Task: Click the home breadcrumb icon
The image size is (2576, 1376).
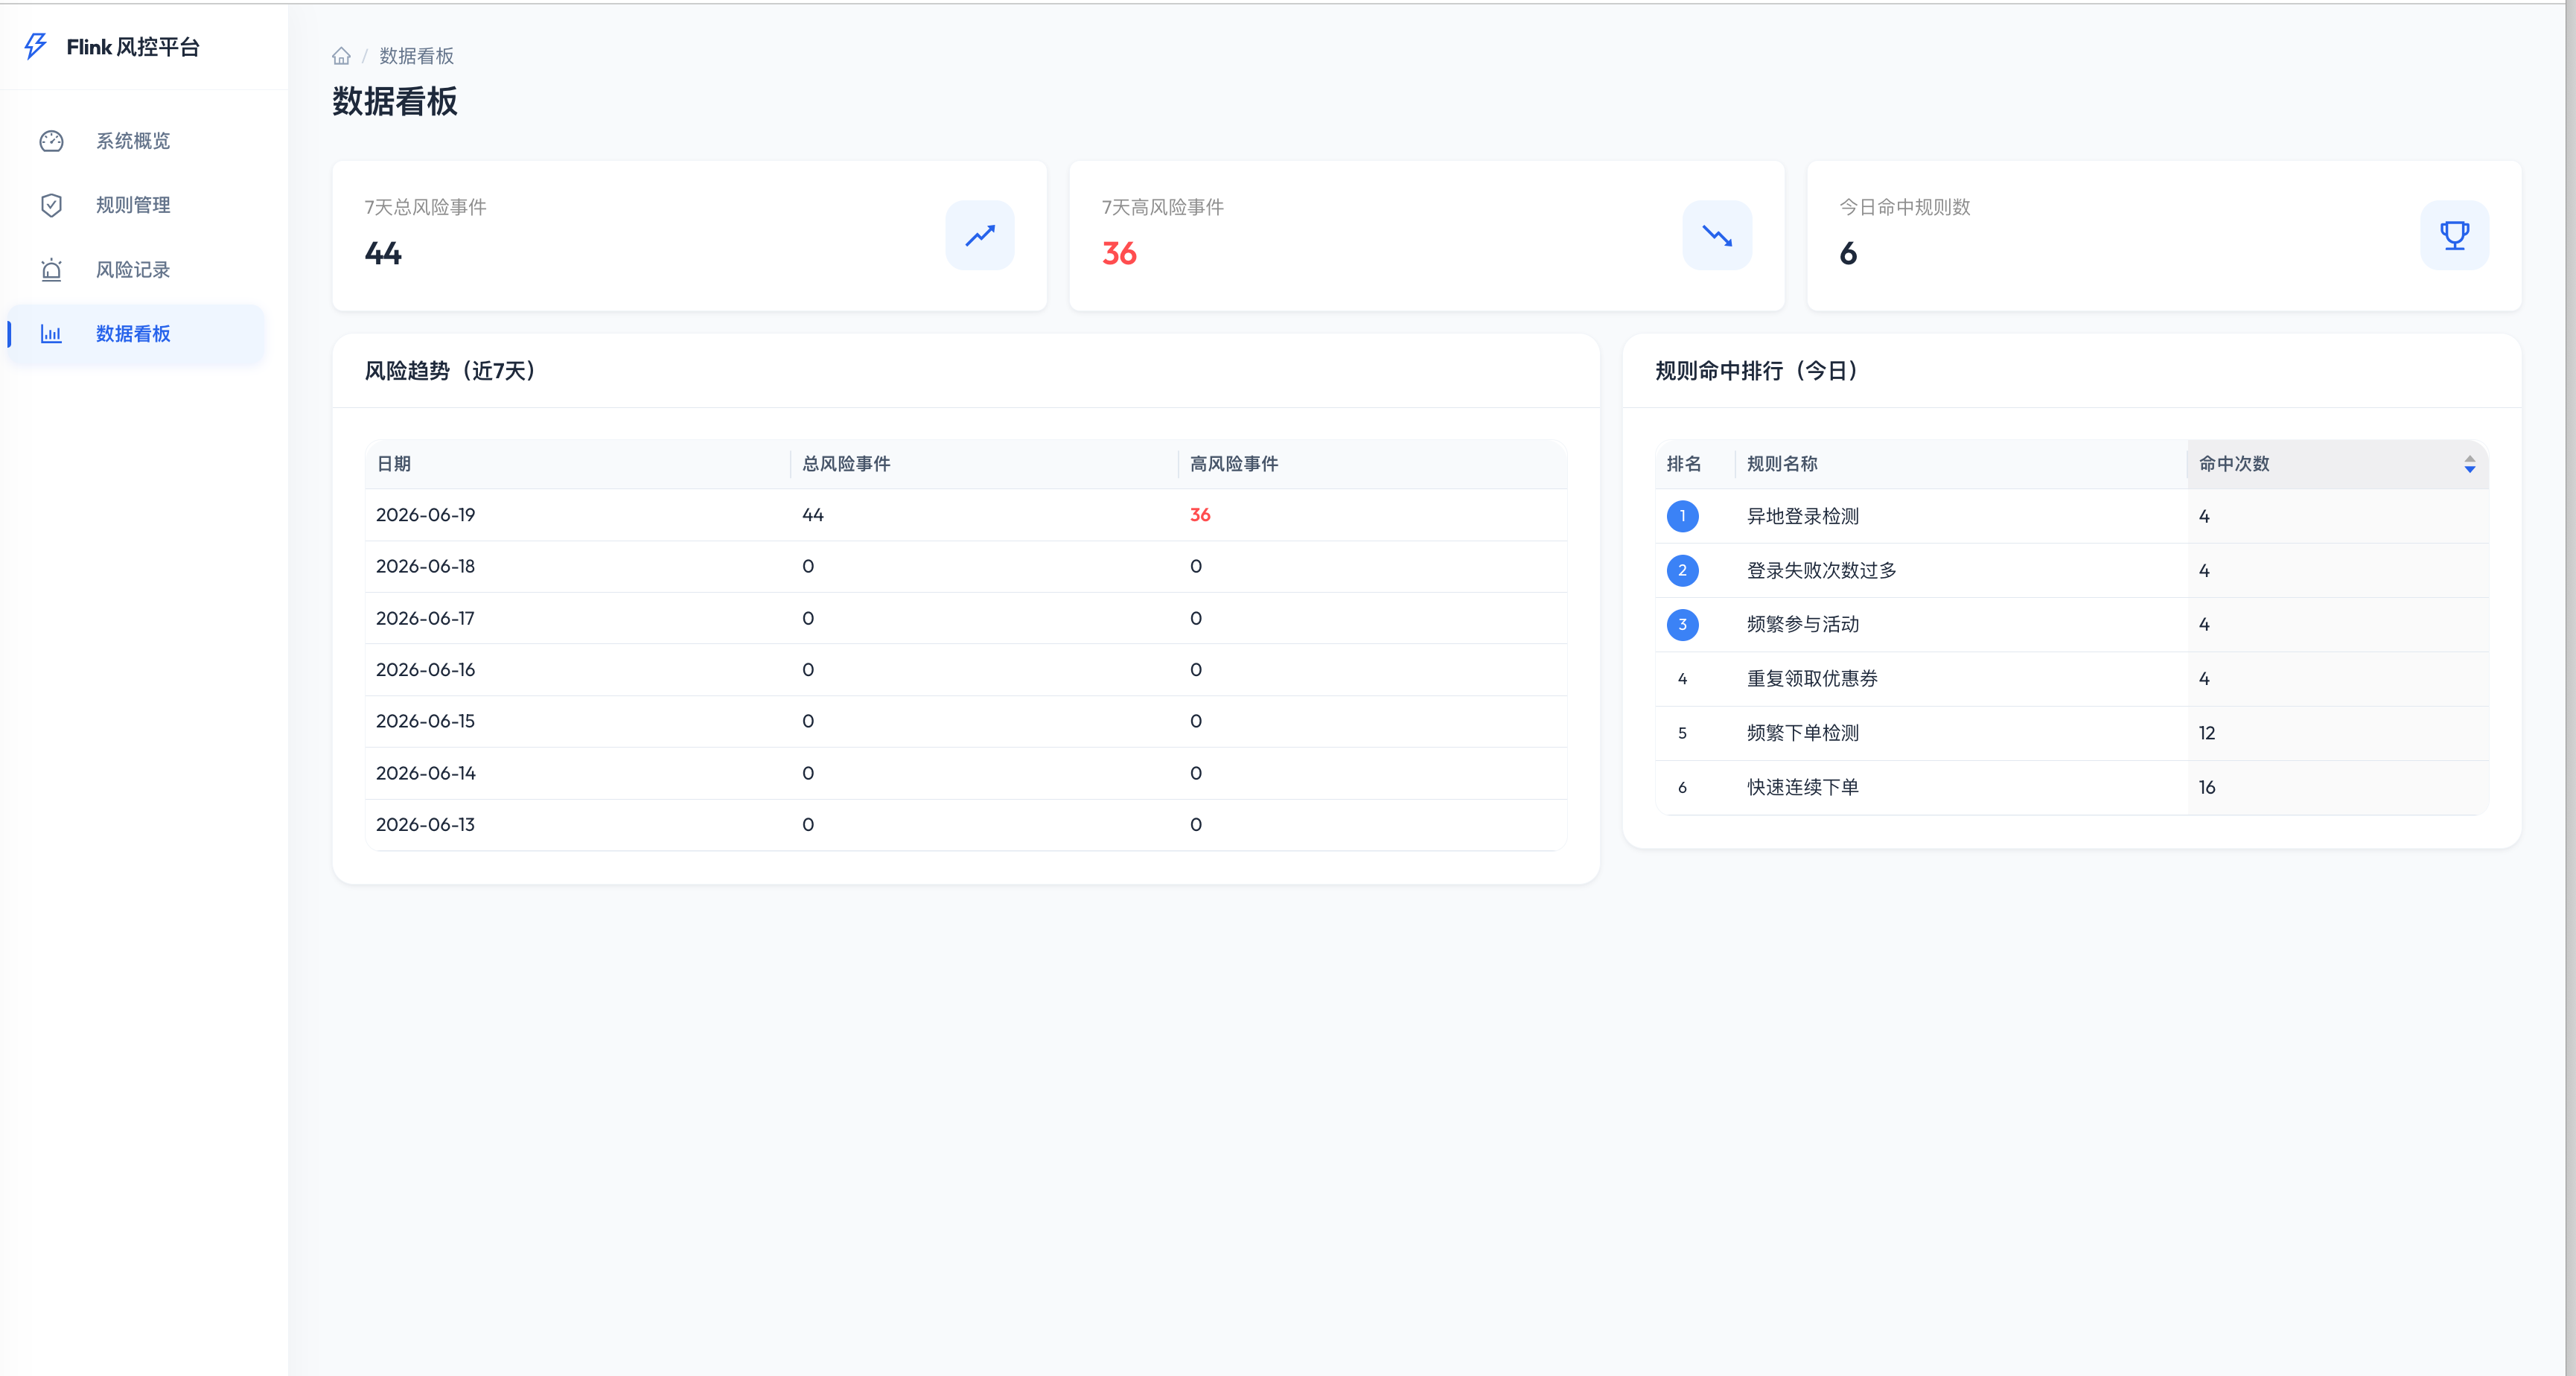Action: click(341, 56)
